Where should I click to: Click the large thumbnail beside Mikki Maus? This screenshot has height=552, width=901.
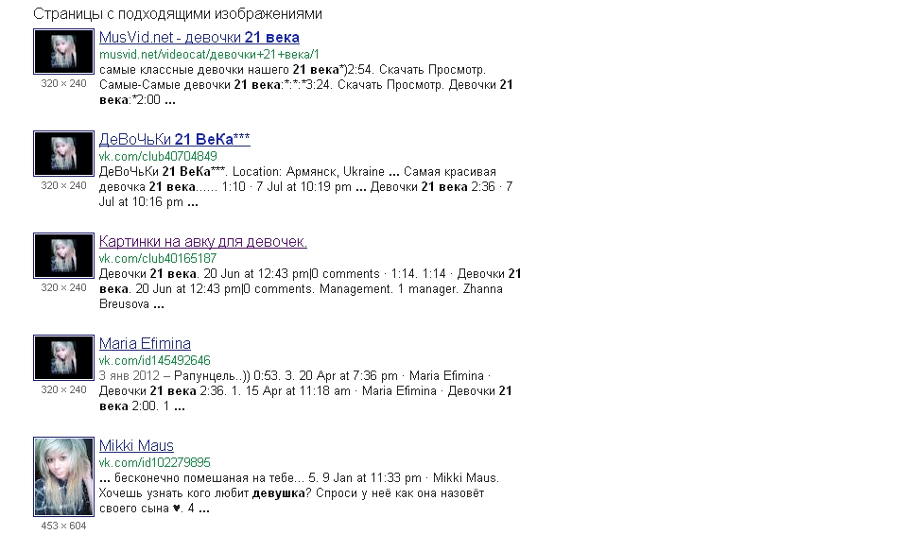(x=63, y=476)
